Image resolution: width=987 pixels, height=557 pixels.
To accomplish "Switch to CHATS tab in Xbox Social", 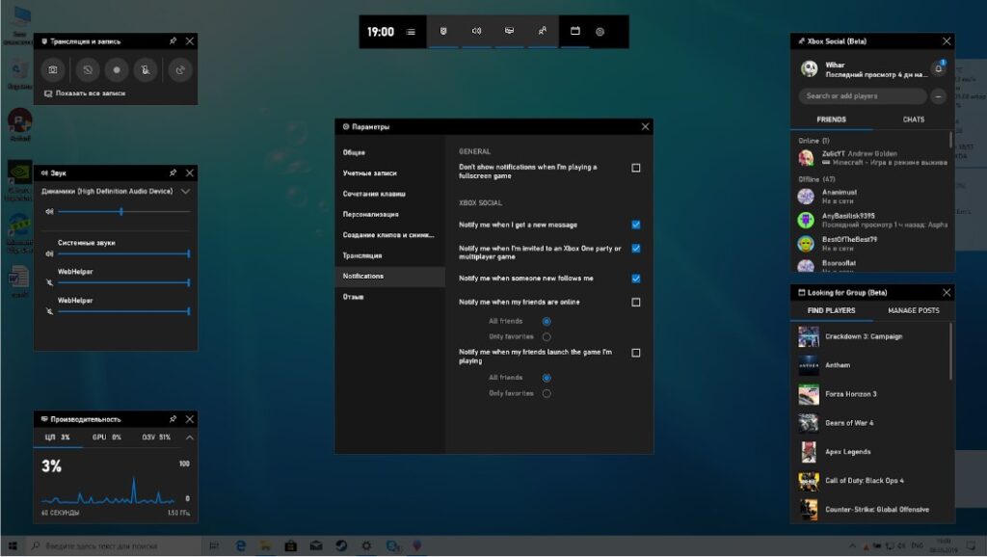I will (914, 119).
